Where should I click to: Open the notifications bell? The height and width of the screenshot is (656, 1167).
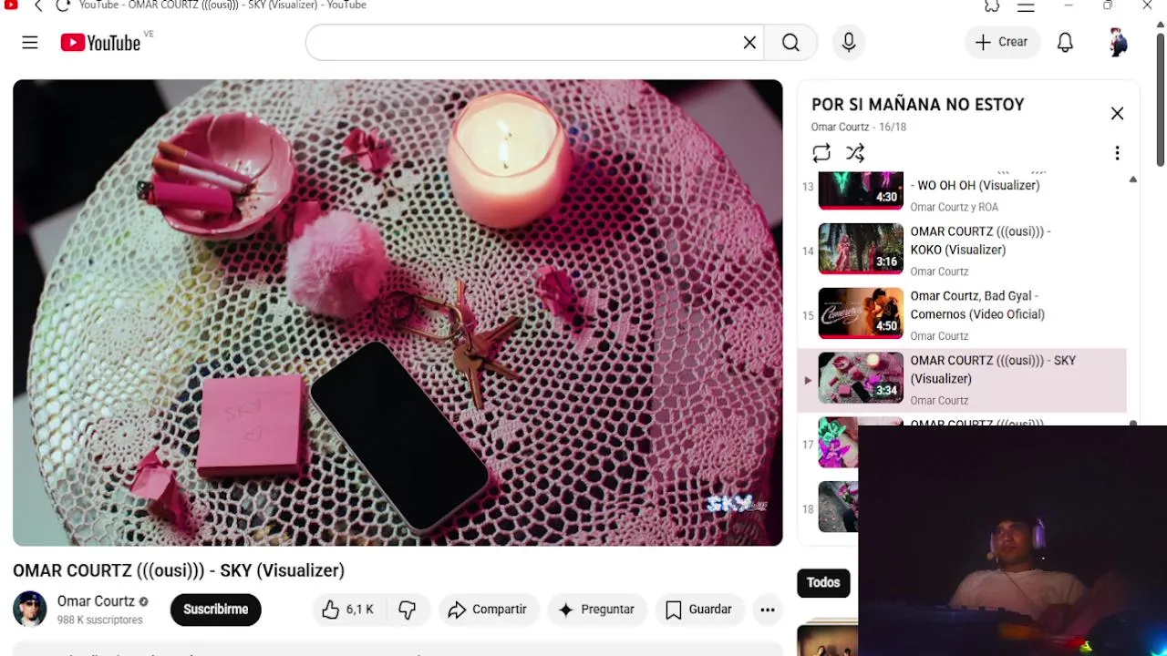[1065, 43]
